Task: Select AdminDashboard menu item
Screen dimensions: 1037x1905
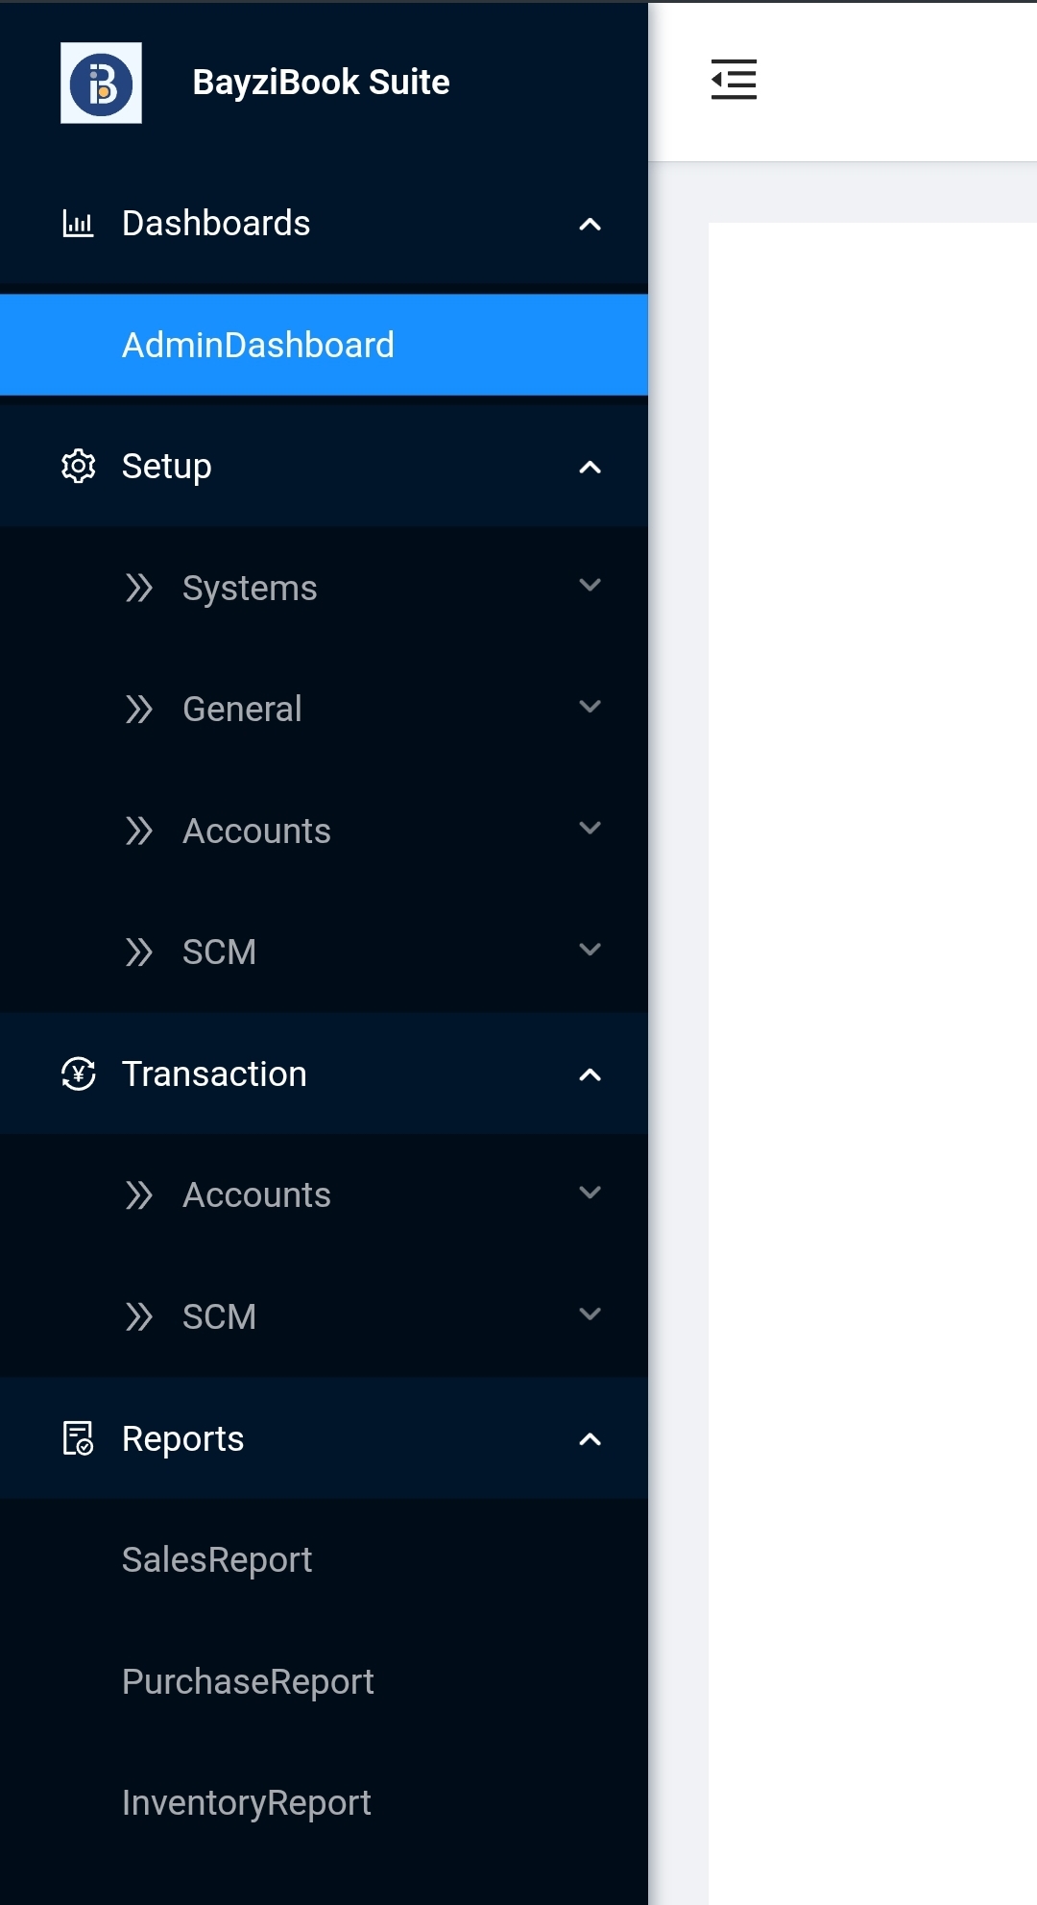Action: click(x=258, y=346)
